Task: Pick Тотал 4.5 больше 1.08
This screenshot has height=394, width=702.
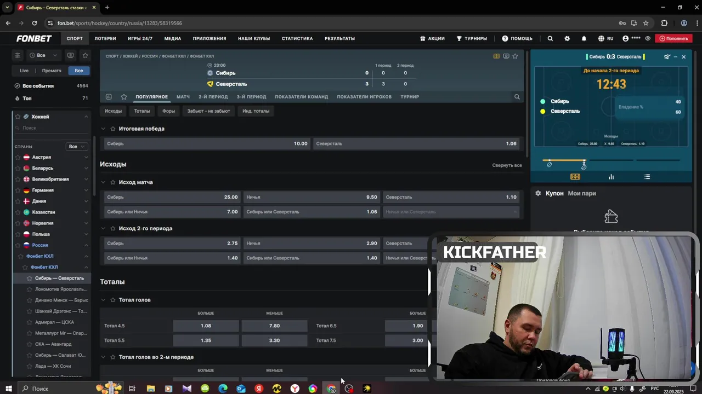Action: (x=206, y=326)
